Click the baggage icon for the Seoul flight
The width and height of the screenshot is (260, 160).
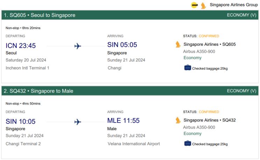pos(188,68)
